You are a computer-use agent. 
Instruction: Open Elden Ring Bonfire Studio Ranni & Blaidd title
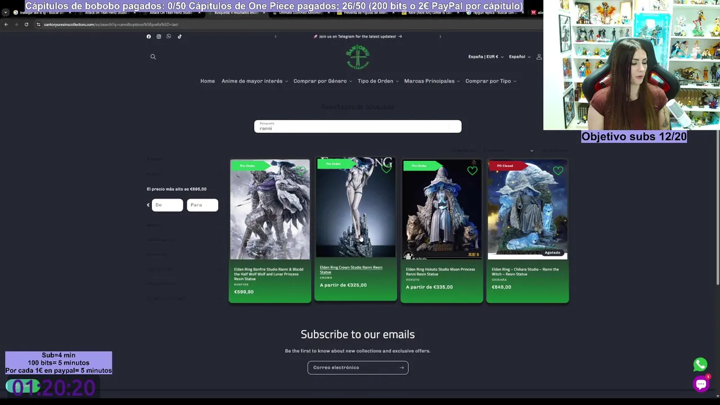(x=268, y=274)
